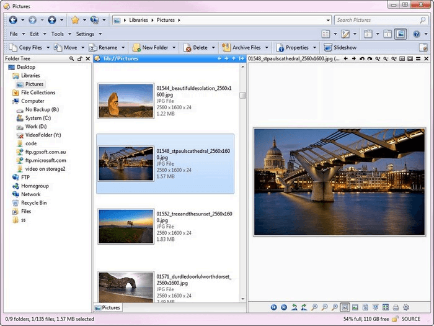Screen dimensions: 434x326
Task: Zoom in using viewer header magnifier plus
Action: (x=378, y=58)
